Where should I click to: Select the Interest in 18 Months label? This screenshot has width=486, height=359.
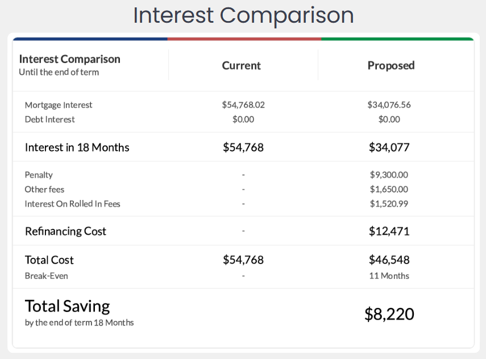tap(77, 148)
